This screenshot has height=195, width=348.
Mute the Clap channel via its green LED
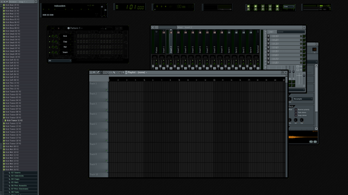49,42
